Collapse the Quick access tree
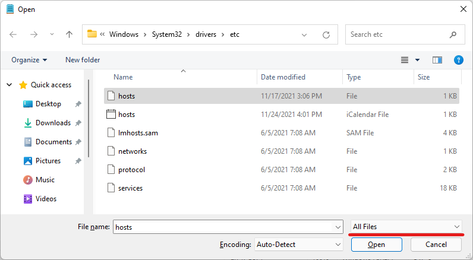 click(x=10, y=85)
